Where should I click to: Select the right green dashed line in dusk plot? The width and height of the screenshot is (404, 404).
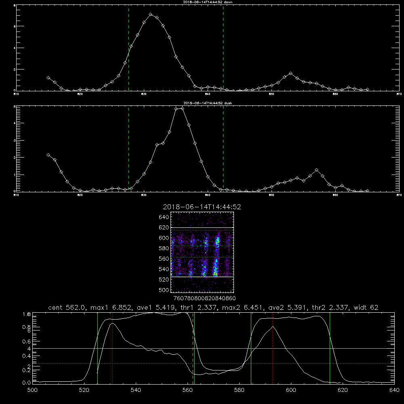pos(223,149)
